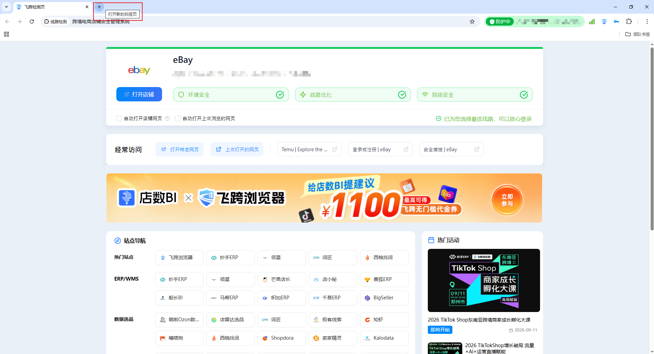Click the blue 打开店铺 button
Screen dimensions: 654x354
tap(139, 94)
